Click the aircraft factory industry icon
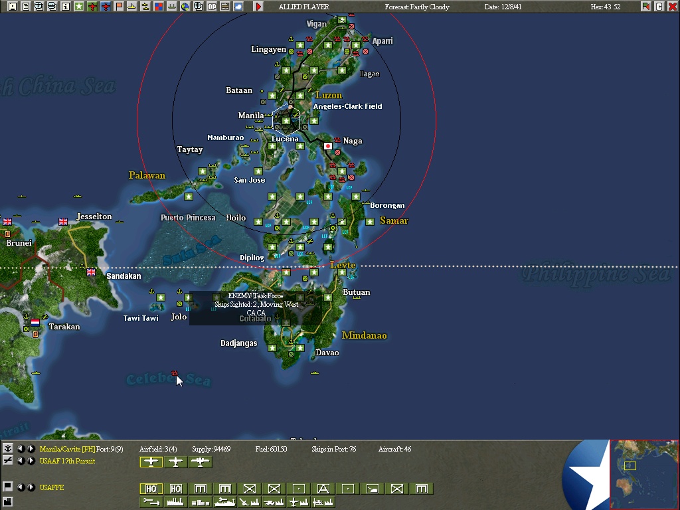Image resolution: width=680 pixels, height=510 pixels. (299, 502)
